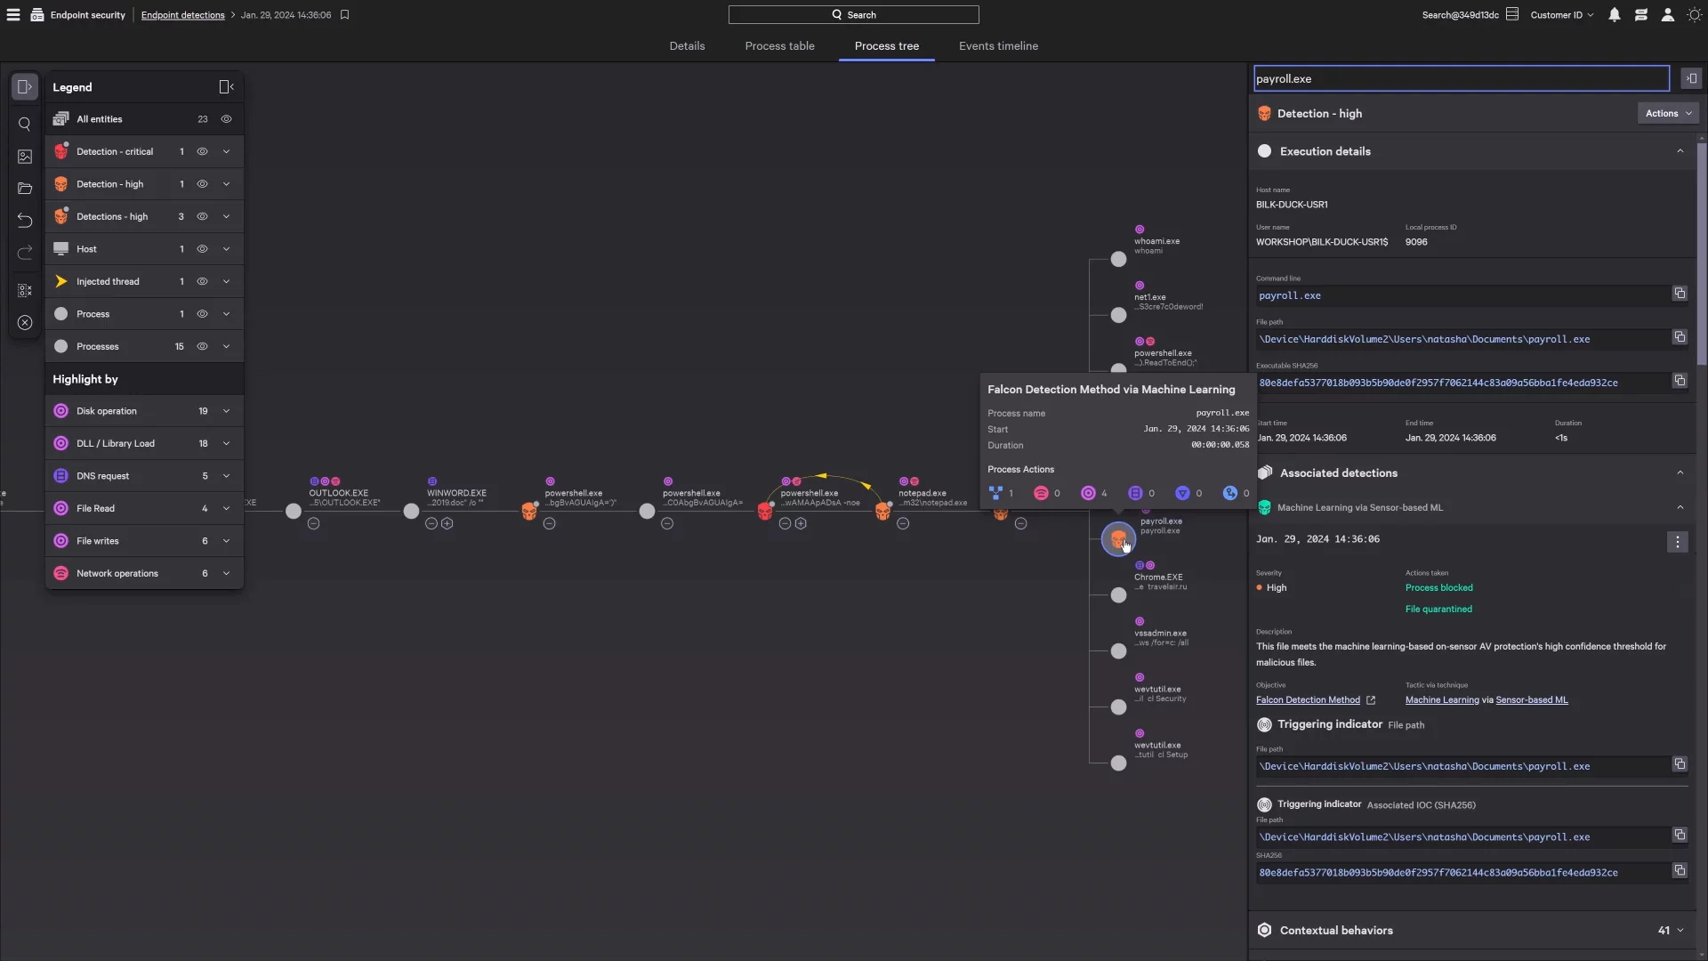Follow the Falcon Detection Method link

coord(1308,700)
